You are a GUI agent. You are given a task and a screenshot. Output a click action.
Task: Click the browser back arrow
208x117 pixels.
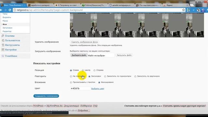1,10
